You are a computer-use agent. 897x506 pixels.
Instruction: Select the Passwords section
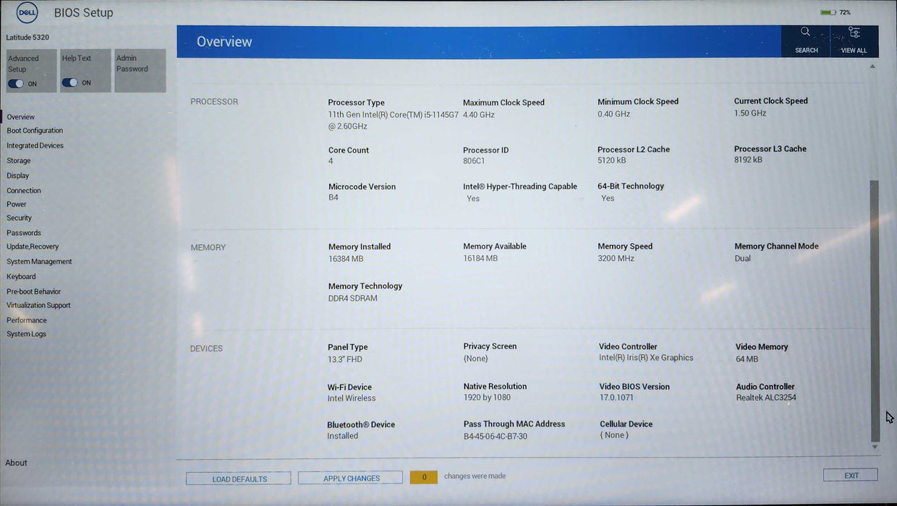22,232
